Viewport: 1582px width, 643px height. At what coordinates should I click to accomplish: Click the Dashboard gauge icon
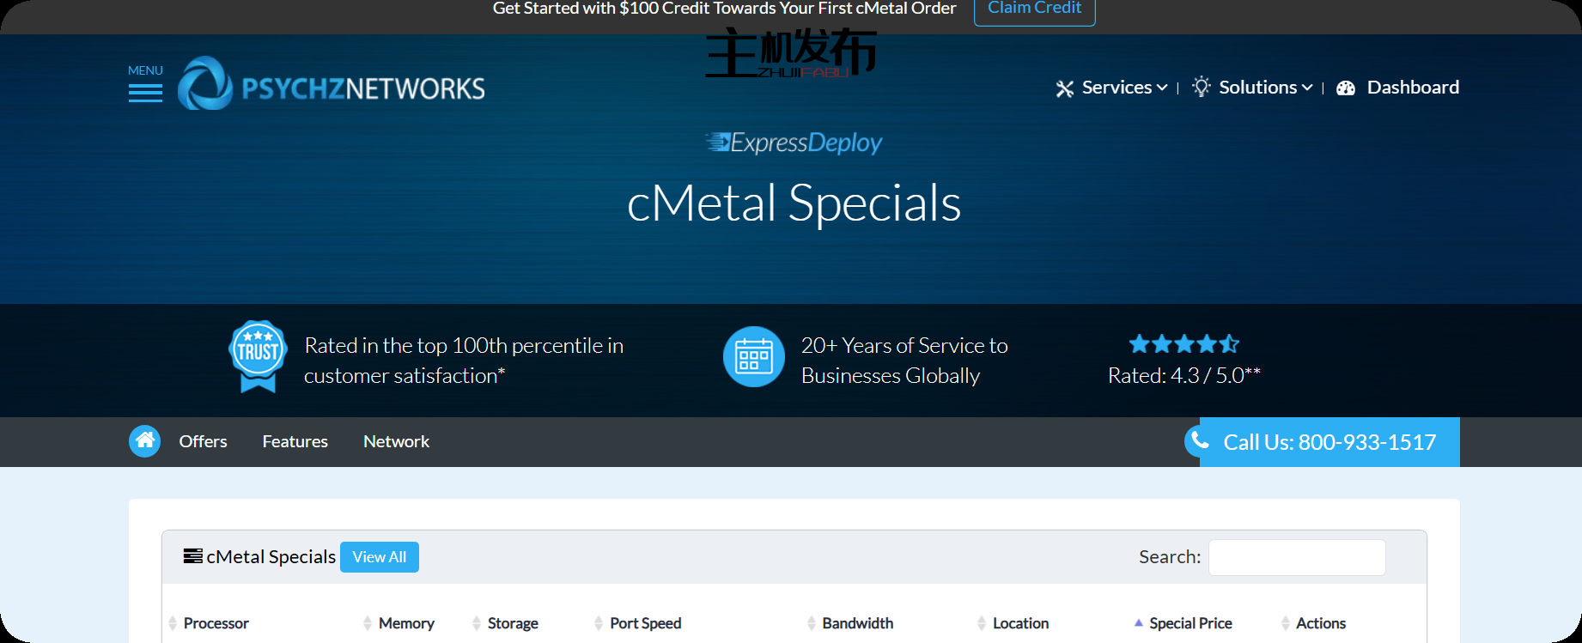[x=1345, y=88]
